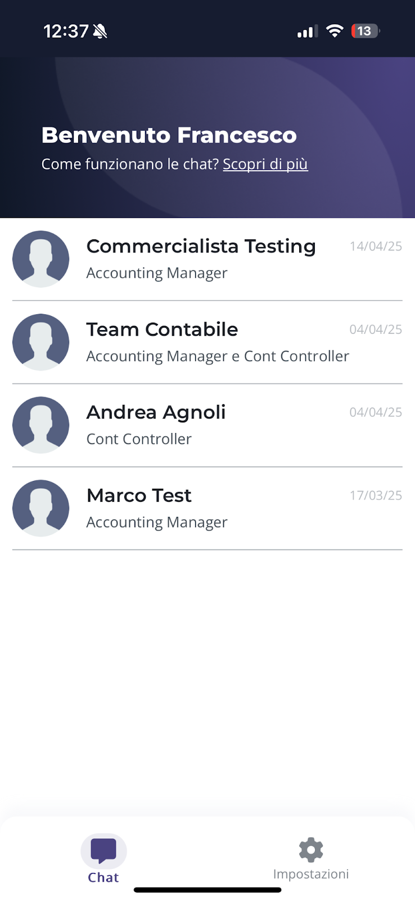
Task: Tap the Chat speech bubble icon
Action: 103,850
